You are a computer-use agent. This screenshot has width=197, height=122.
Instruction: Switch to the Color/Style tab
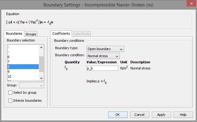[81, 34]
